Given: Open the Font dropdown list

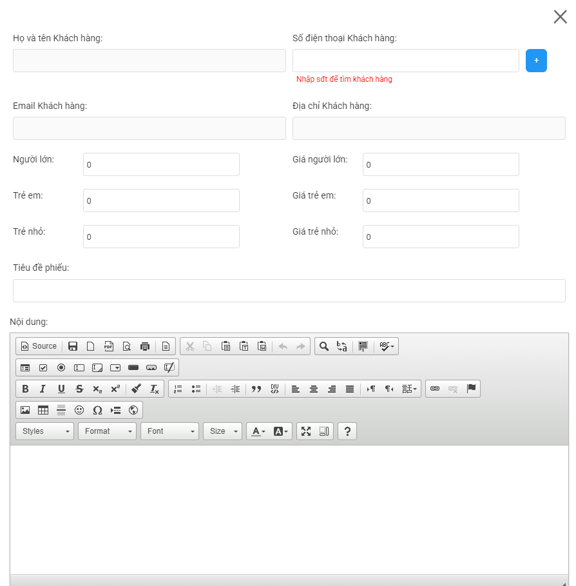Looking at the screenshot, I should (x=169, y=431).
